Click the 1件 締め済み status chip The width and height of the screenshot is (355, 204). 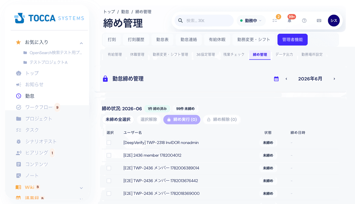(157, 109)
